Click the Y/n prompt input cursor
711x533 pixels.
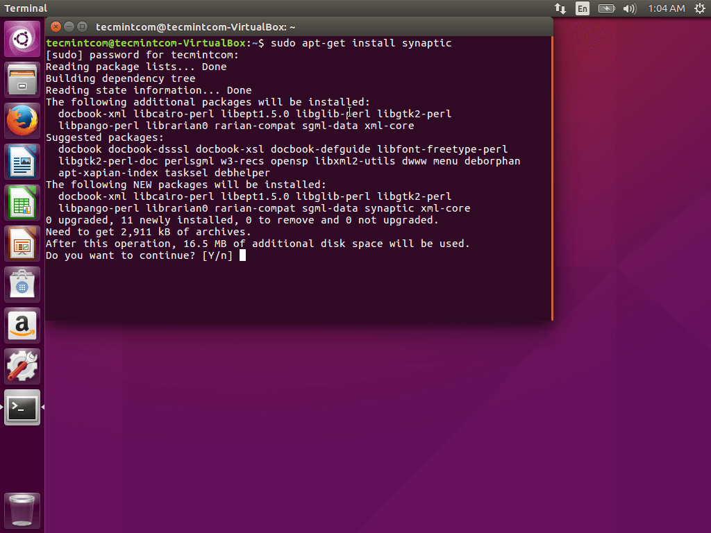243,255
